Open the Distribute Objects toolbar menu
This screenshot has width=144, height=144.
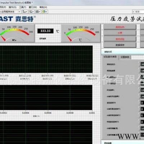[x=32, y=12]
